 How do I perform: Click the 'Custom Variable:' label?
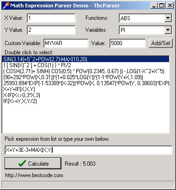[x=23, y=43]
